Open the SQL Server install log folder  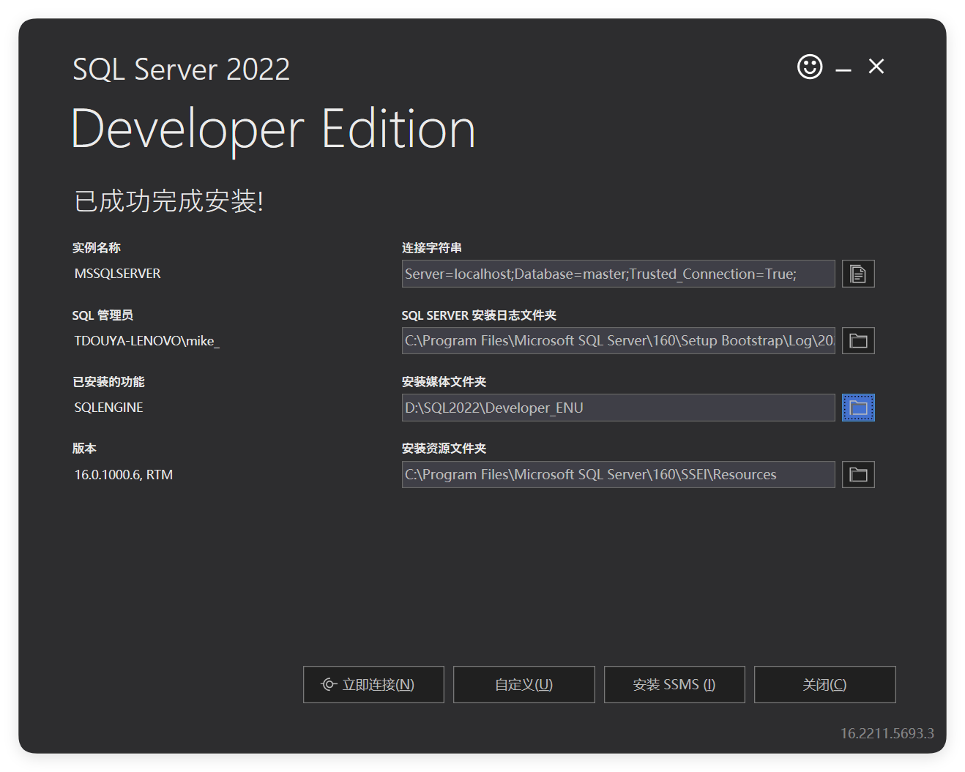pyautogui.click(x=858, y=340)
